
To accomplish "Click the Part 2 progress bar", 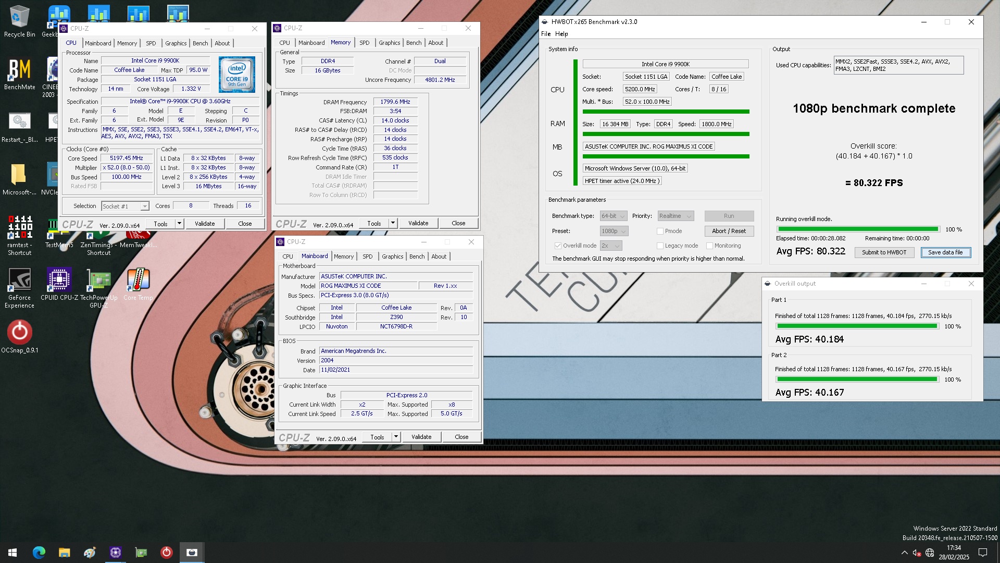I will tap(856, 379).
